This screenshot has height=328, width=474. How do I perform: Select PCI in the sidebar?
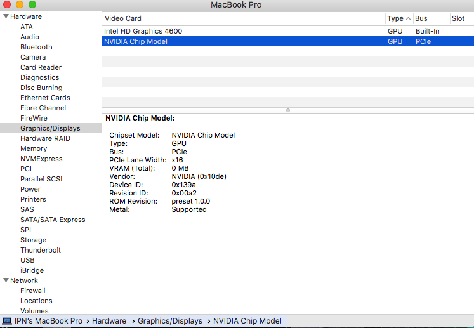26,169
